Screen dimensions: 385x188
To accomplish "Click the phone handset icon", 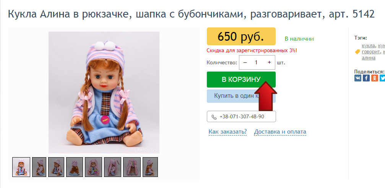I will pos(214,117).
